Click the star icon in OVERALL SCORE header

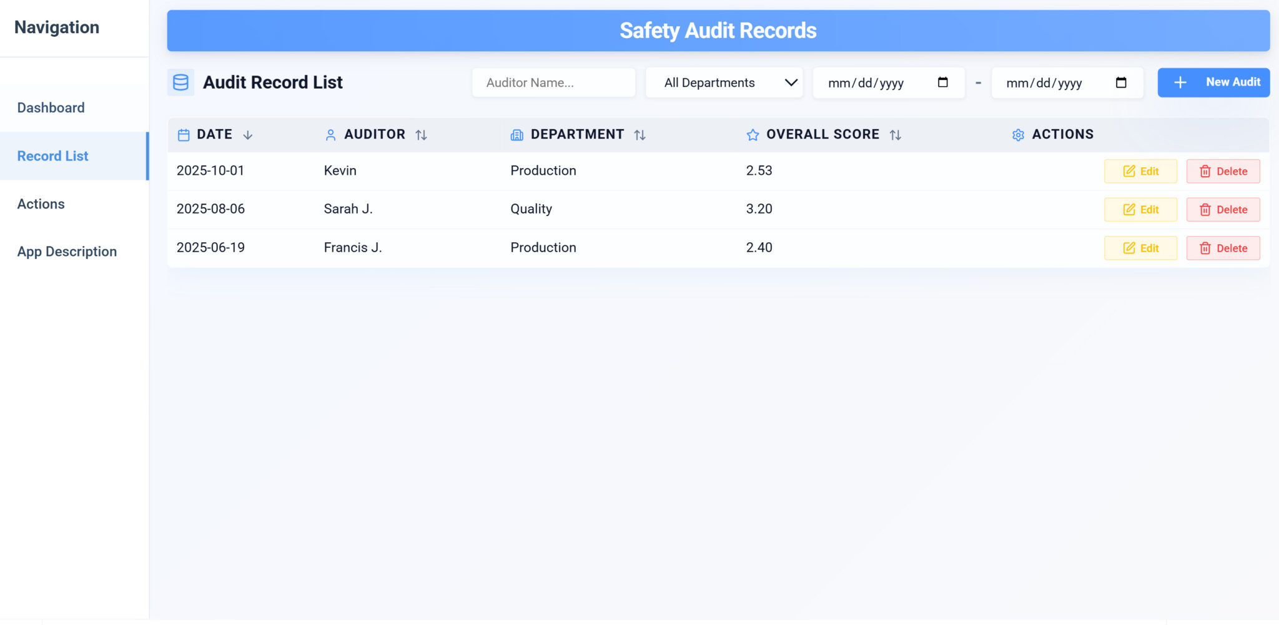(x=753, y=135)
